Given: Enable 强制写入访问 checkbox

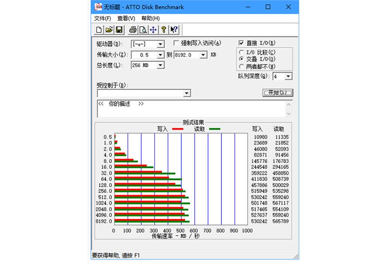Looking at the screenshot, I should tap(176, 43).
